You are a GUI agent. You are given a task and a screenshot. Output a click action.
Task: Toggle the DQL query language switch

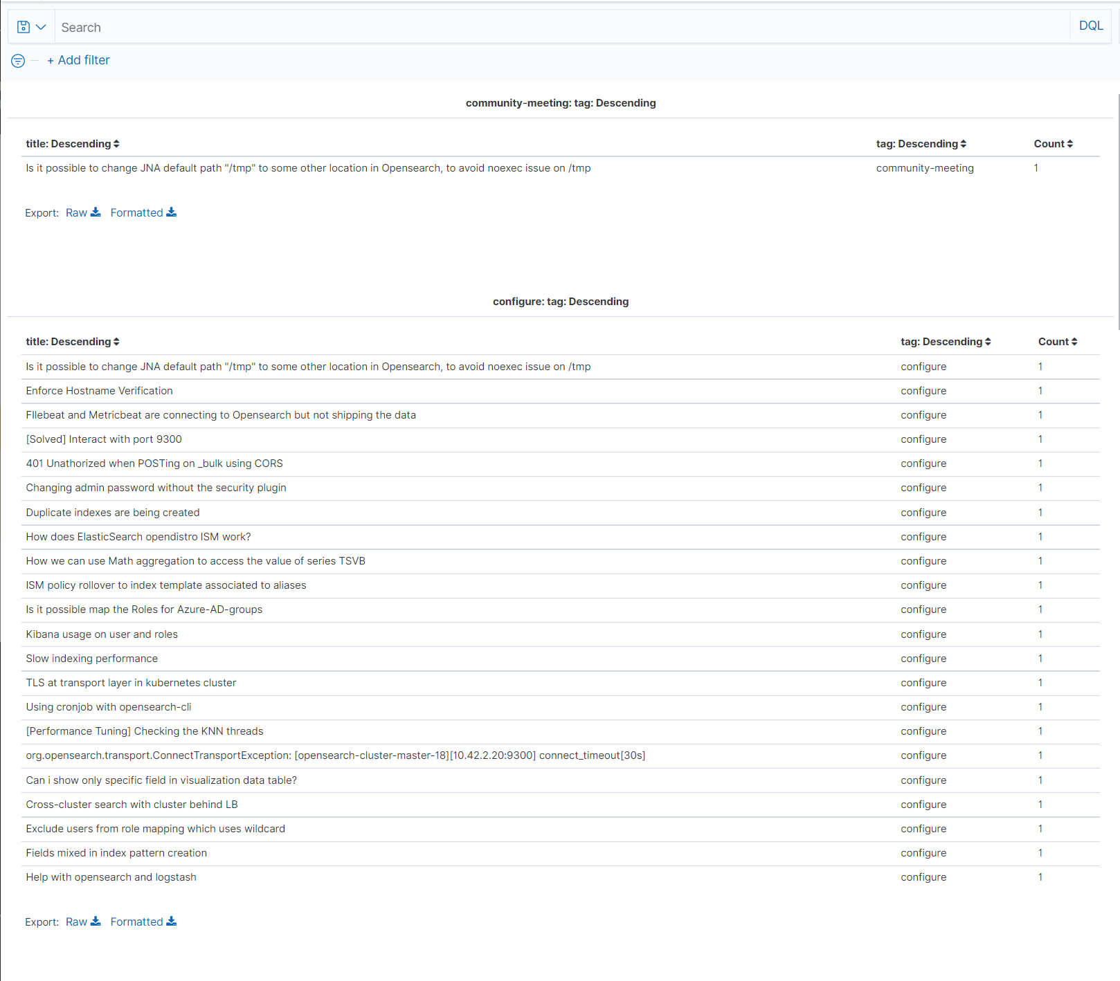coord(1091,26)
